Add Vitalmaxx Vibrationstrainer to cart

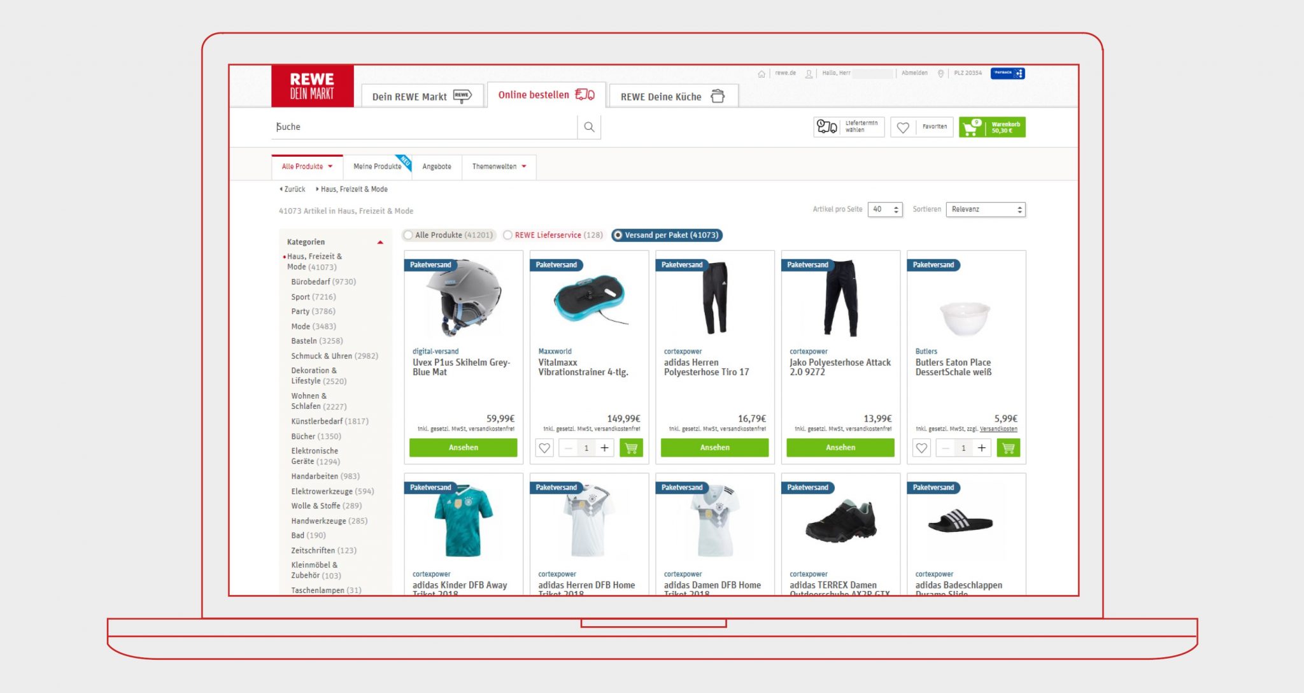pyautogui.click(x=631, y=448)
